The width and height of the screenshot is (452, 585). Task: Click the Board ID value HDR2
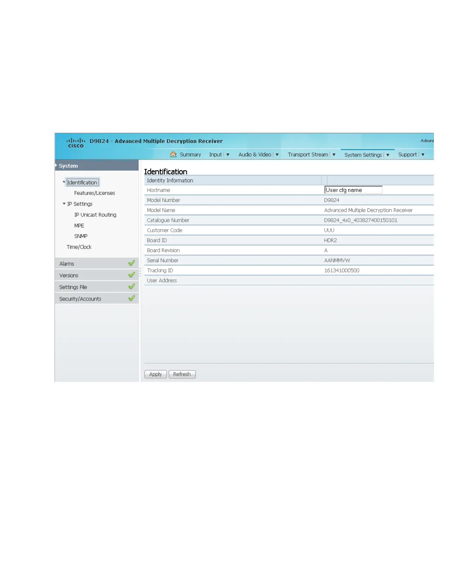tap(330, 240)
